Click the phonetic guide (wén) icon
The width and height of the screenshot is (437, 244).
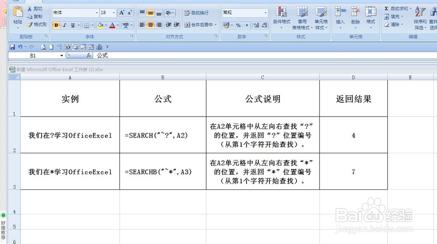coord(126,25)
